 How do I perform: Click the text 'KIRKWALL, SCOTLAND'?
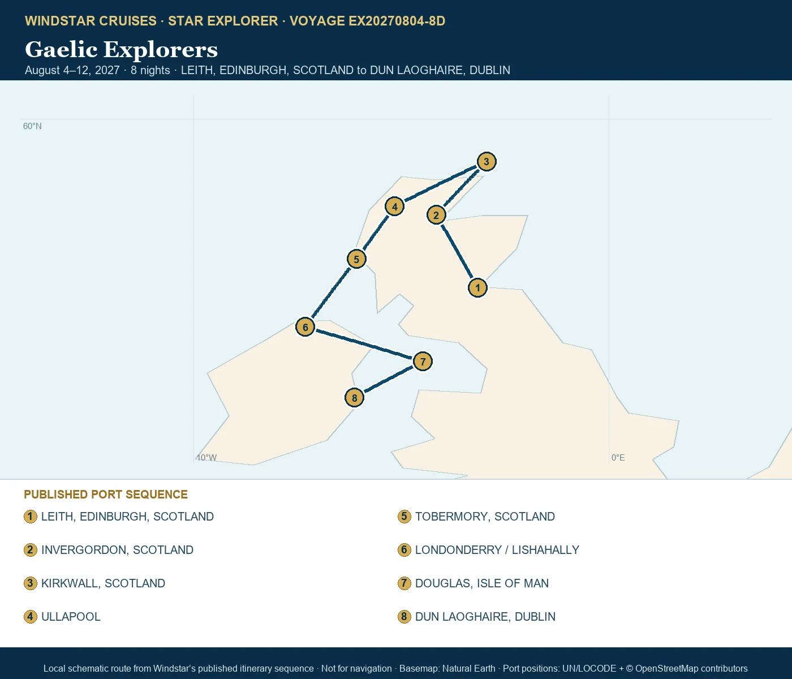(103, 583)
